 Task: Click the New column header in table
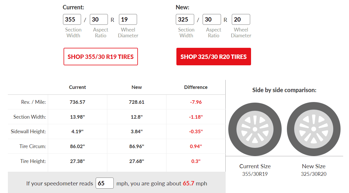pos(137,87)
